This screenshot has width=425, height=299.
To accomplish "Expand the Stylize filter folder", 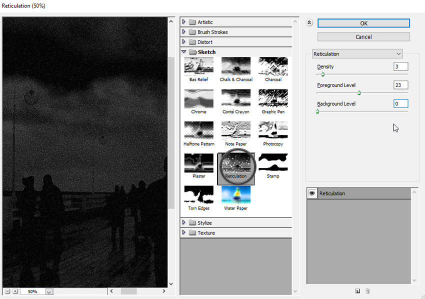I will point(184,222).
